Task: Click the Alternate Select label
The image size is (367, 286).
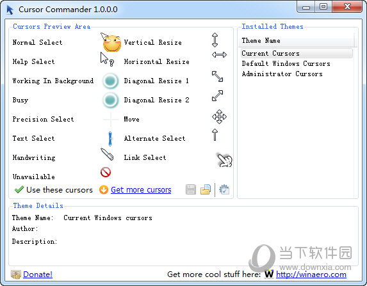Action: coord(155,138)
